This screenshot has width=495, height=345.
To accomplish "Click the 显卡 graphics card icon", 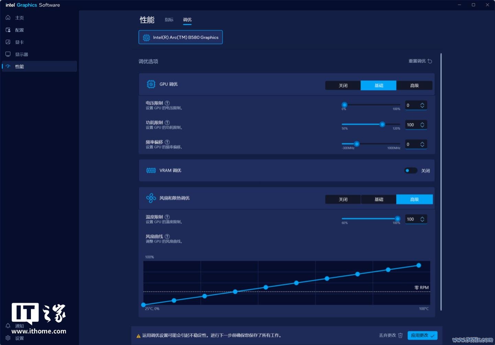I will tap(8, 42).
